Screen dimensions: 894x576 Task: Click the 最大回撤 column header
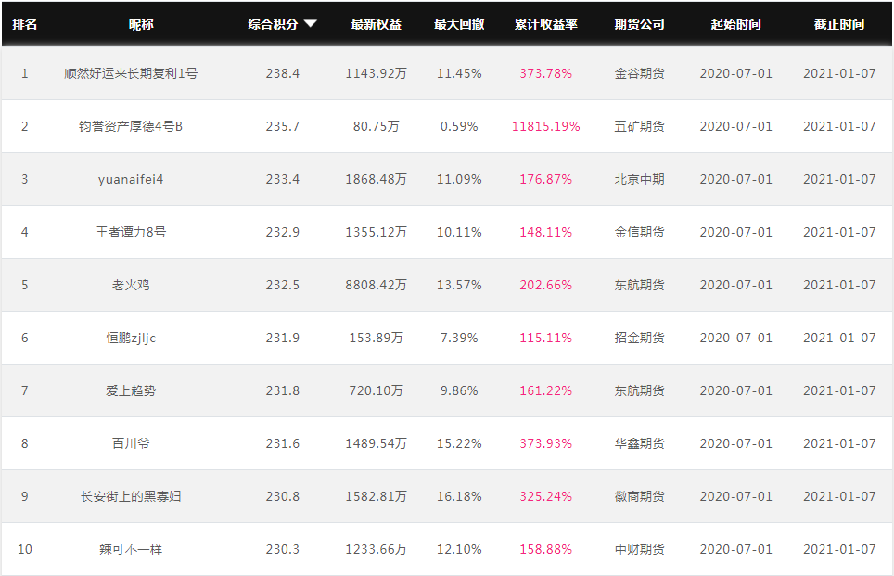pyautogui.click(x=459, y=24)
